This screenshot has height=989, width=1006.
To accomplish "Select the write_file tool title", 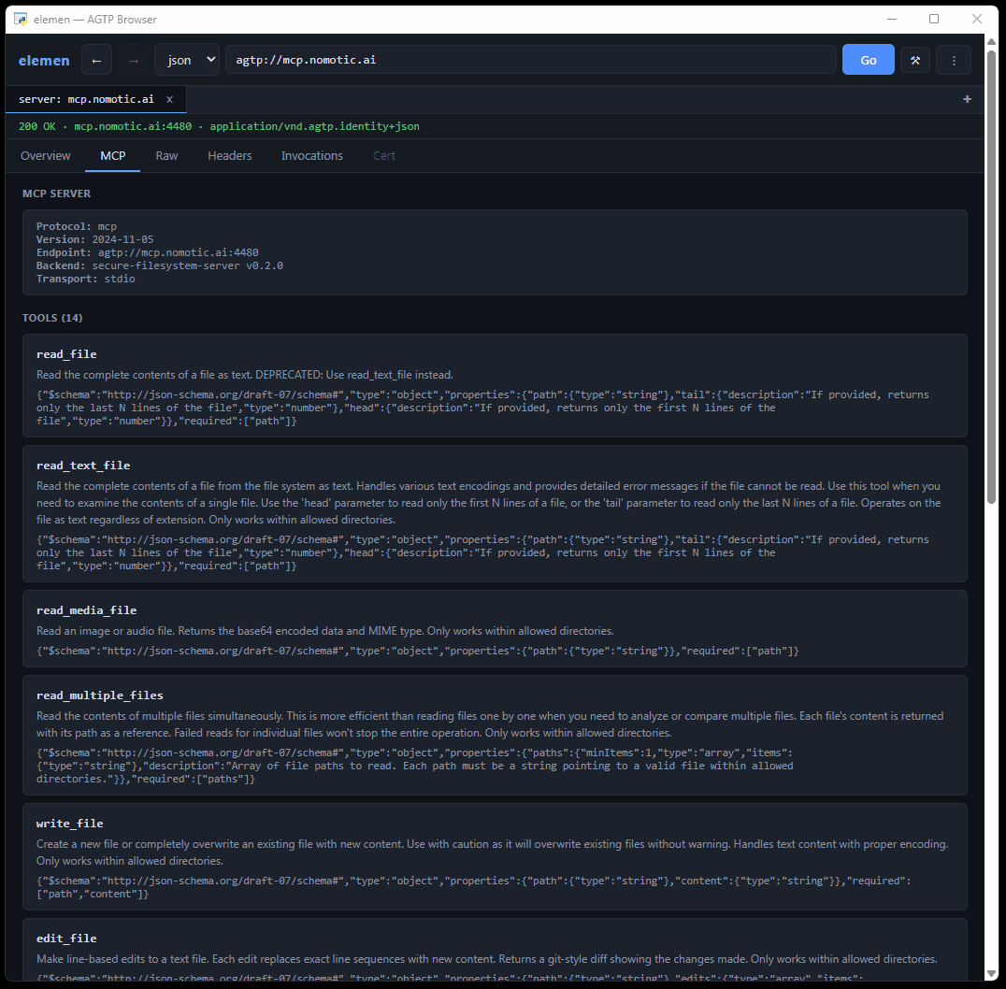I will (70, 824).
